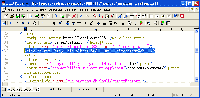The image size is (200, 98).
Task: Open the Search menu
Action: tap(41, 10)
